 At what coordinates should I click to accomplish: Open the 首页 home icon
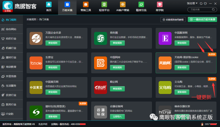[x=49, y=5]
